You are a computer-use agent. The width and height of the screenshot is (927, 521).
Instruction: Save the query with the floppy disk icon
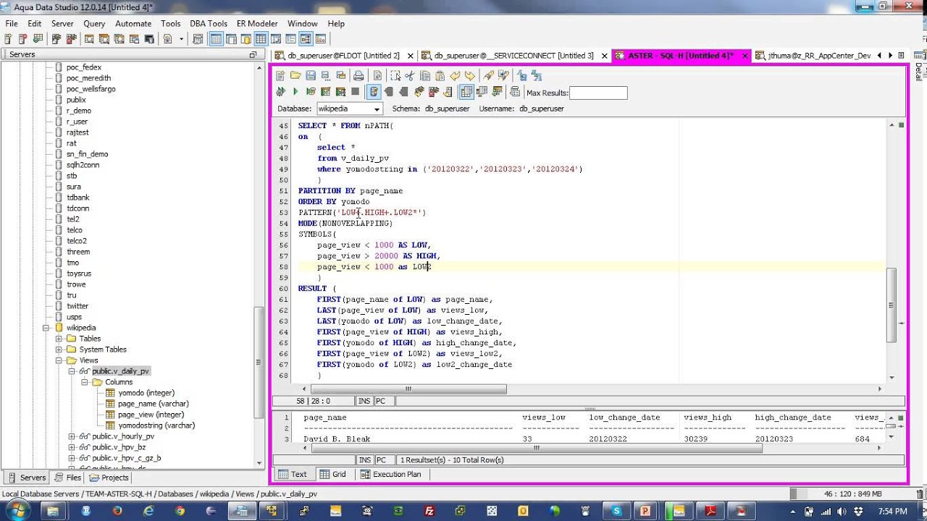pyautogui.click(x=311, y=75)
